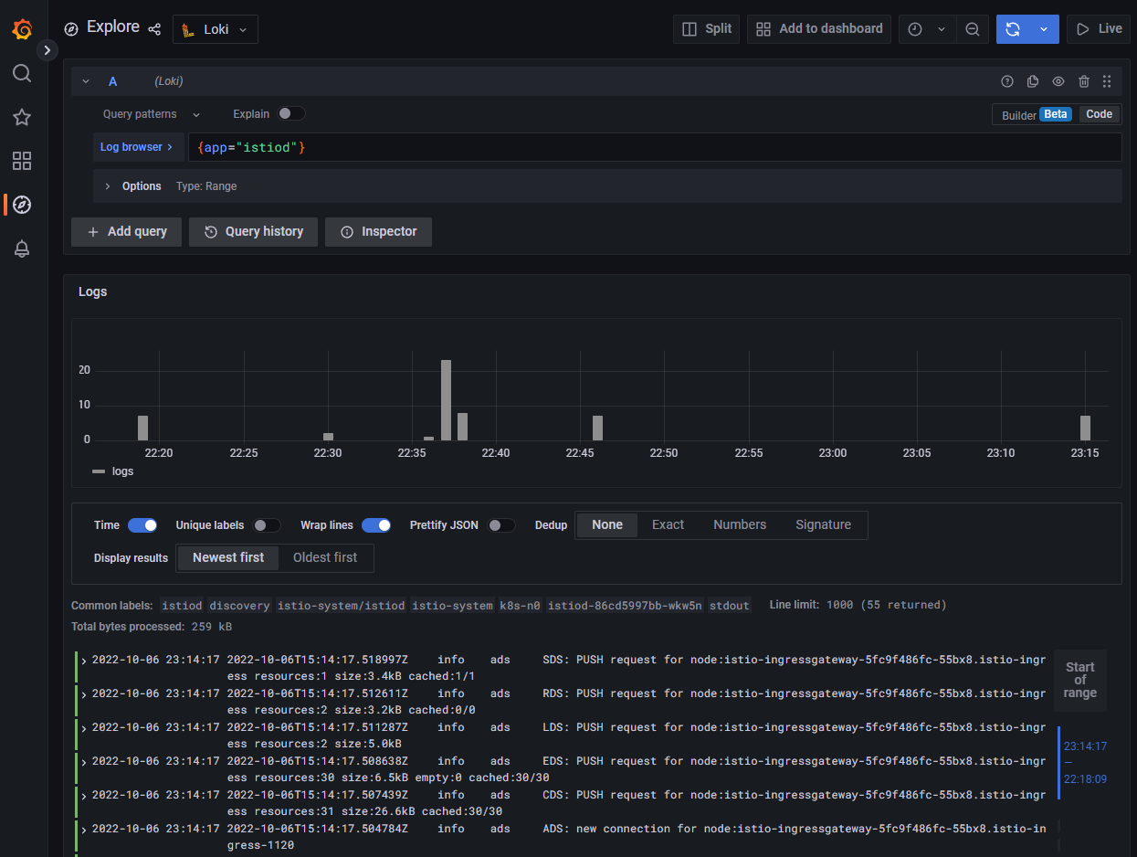Select the Exact dedup option
Screen dimensions: 1137x857
pyautogui.click(x=668, y=525)
